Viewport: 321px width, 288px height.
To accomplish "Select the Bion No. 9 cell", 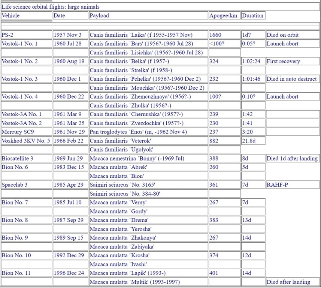I will click(27, 238).
